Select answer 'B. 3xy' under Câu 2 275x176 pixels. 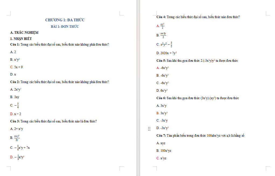[x=15, y=97]
